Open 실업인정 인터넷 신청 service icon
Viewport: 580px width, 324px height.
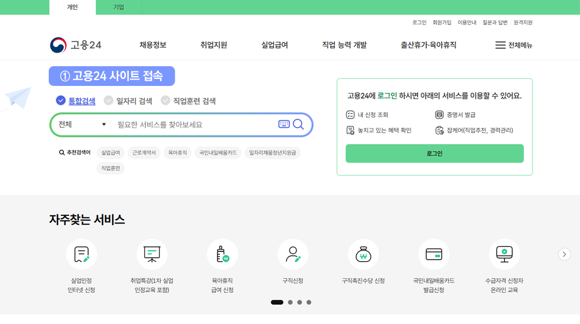tap(81, 254)
